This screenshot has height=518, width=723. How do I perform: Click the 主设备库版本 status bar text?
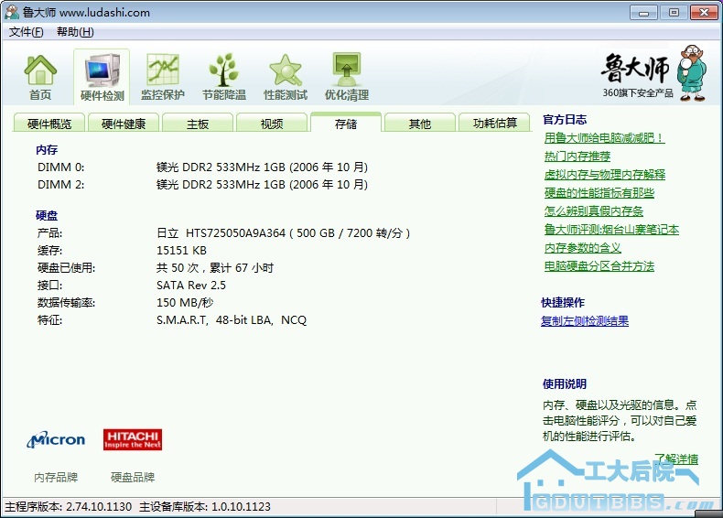coord(205,506)
